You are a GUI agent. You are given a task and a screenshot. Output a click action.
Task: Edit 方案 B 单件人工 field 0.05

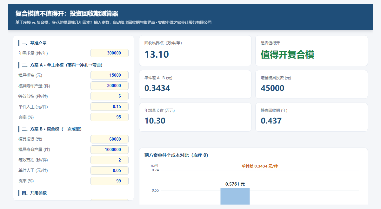coord(110,171)
